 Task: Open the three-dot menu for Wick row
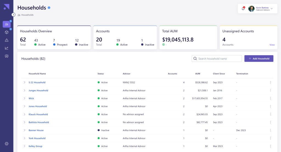[270, 98]
